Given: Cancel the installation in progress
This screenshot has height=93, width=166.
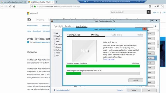Looking at the screenshot, I should pyautogui.click(x=136, y=80).
